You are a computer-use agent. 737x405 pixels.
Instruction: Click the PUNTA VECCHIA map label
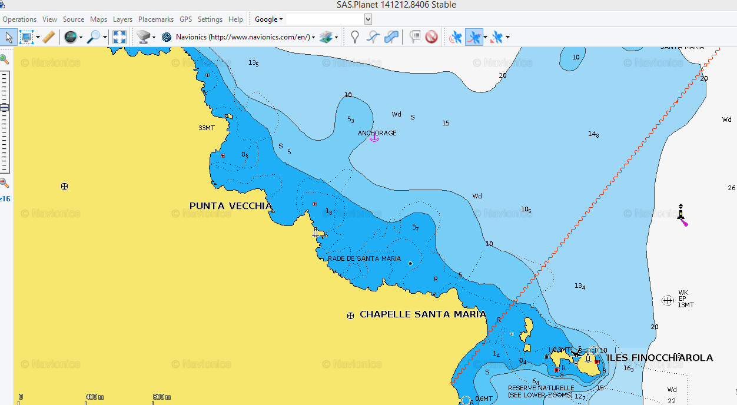click(x=231, y=206)
